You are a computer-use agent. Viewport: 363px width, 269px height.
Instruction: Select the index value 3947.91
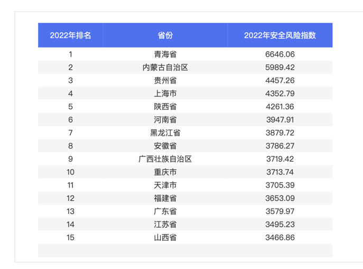click(280, 119)
